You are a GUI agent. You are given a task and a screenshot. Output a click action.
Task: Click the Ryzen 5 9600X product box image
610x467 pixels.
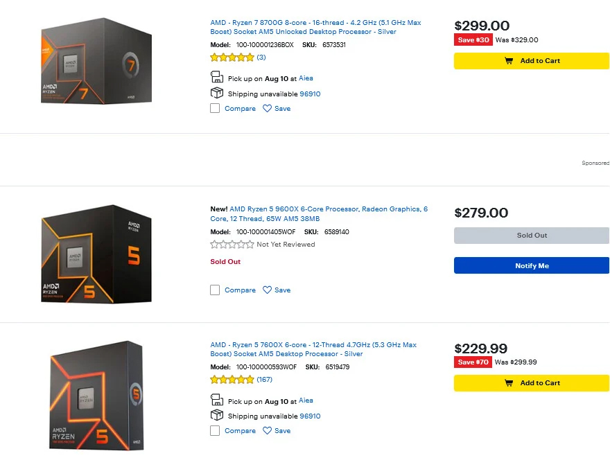pos(87,253)
